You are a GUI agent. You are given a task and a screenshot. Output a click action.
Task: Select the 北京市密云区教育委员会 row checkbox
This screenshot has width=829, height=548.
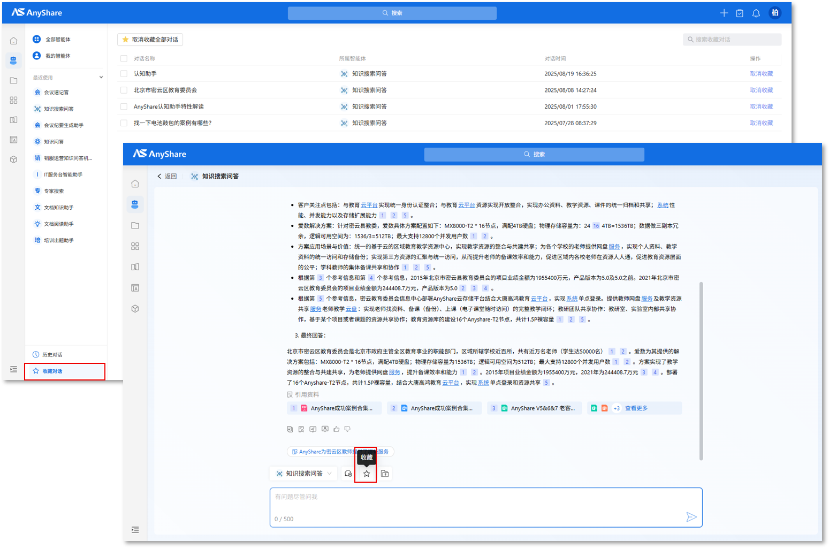(x=124, y=90)
